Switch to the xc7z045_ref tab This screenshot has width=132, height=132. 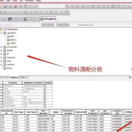click(16, 19)
